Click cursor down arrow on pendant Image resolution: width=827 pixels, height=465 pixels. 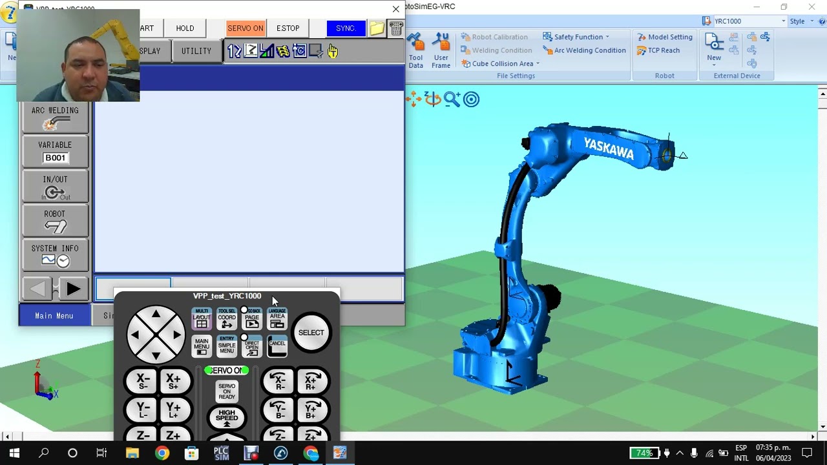tap(156, 355)
